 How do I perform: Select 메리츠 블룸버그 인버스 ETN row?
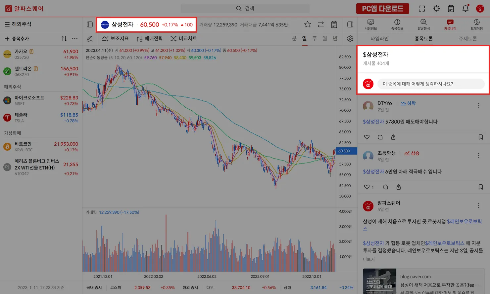41,167
